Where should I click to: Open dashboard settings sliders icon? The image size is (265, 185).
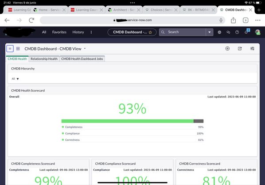tap(252, 49)
